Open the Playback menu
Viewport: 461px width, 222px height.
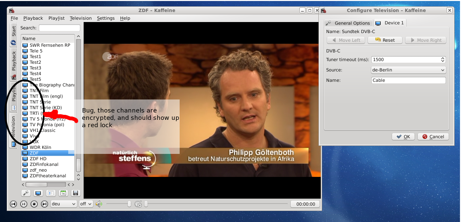(33, 18)
